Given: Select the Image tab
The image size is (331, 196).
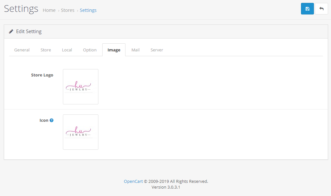Looking at the screenshot, I should pyautogui.click(x=114, y=50).
